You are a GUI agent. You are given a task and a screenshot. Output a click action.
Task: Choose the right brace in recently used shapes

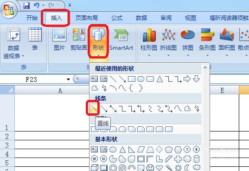tap(140, 88)
